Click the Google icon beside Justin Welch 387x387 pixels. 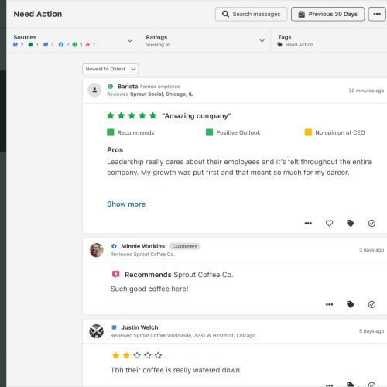click(114, 327)
